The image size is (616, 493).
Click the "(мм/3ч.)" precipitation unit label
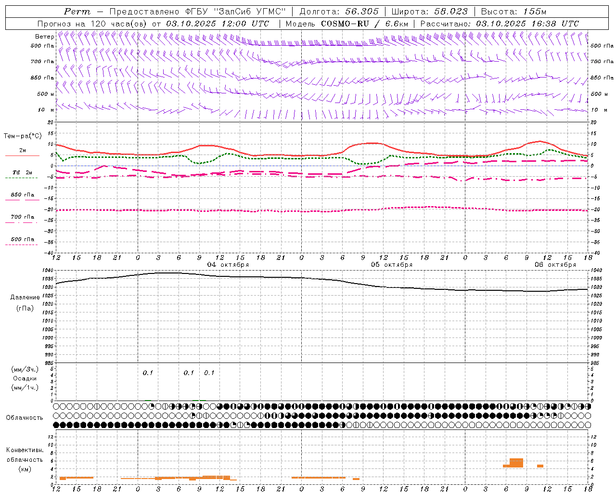(x=25, y=369)
